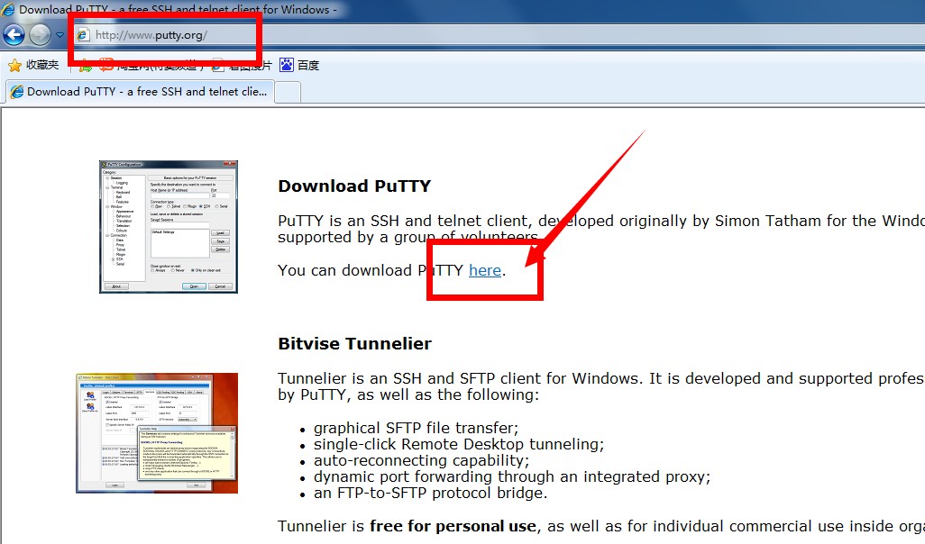The image size is (925, 544).
Task: Click the "Bitvise Tunnelier" heading
Action: click(x=354, y=344)
